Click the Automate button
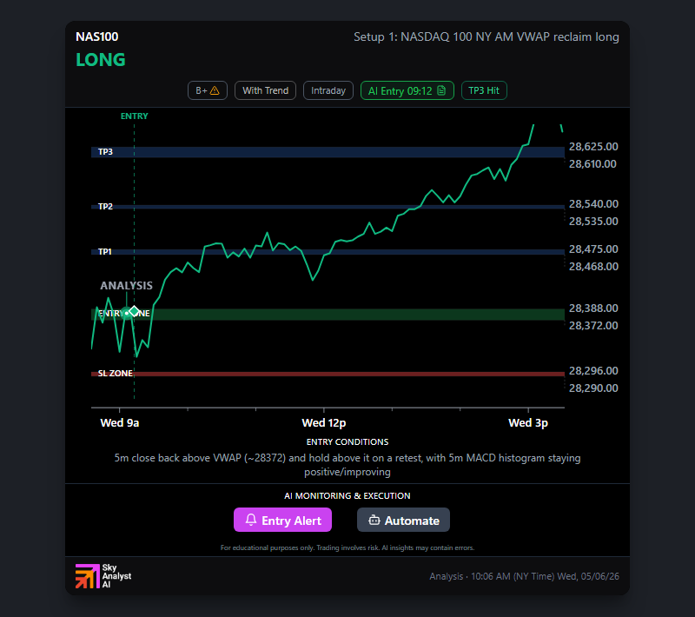The image size is (695, 617). [x=403, y=520]
